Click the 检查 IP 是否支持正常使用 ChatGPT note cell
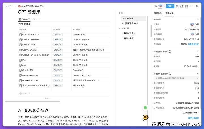 pyautogui.click(x=88, y=50)
